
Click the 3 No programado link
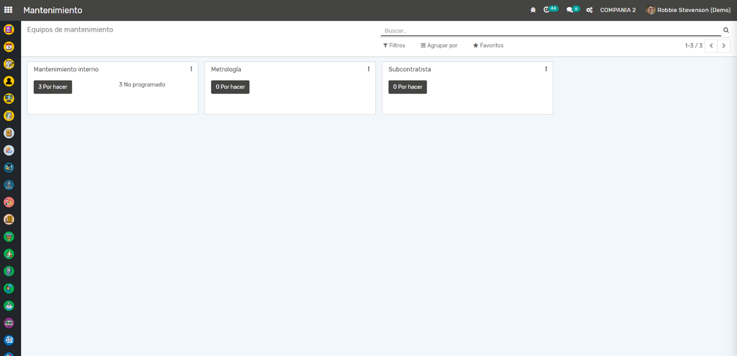point(142,84)
